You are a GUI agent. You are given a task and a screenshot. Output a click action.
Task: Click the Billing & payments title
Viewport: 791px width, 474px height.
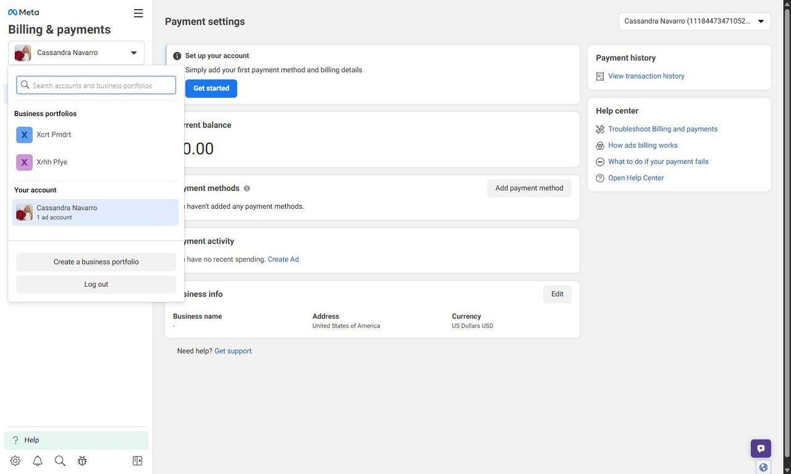[x=59, y=30]
